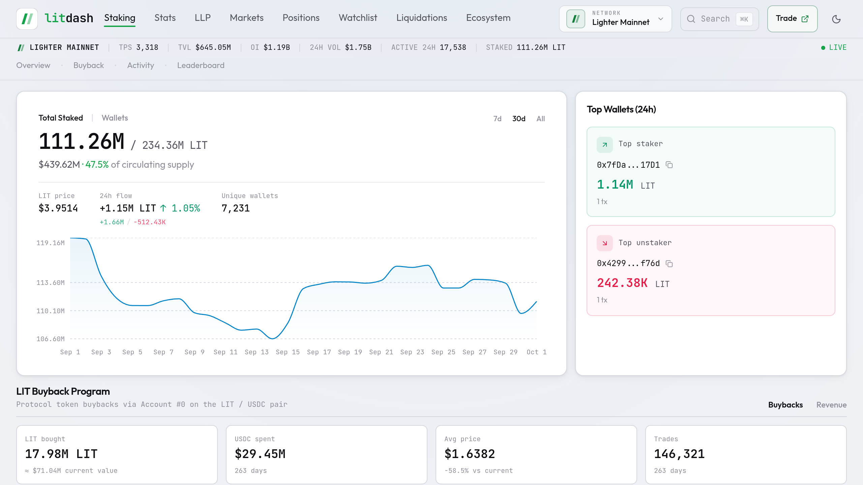Jump to Activity section

141,65
